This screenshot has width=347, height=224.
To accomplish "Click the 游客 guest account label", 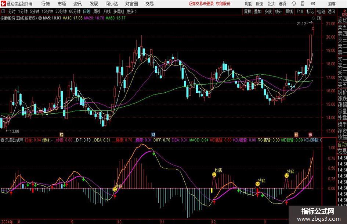I will pos(332,4).
